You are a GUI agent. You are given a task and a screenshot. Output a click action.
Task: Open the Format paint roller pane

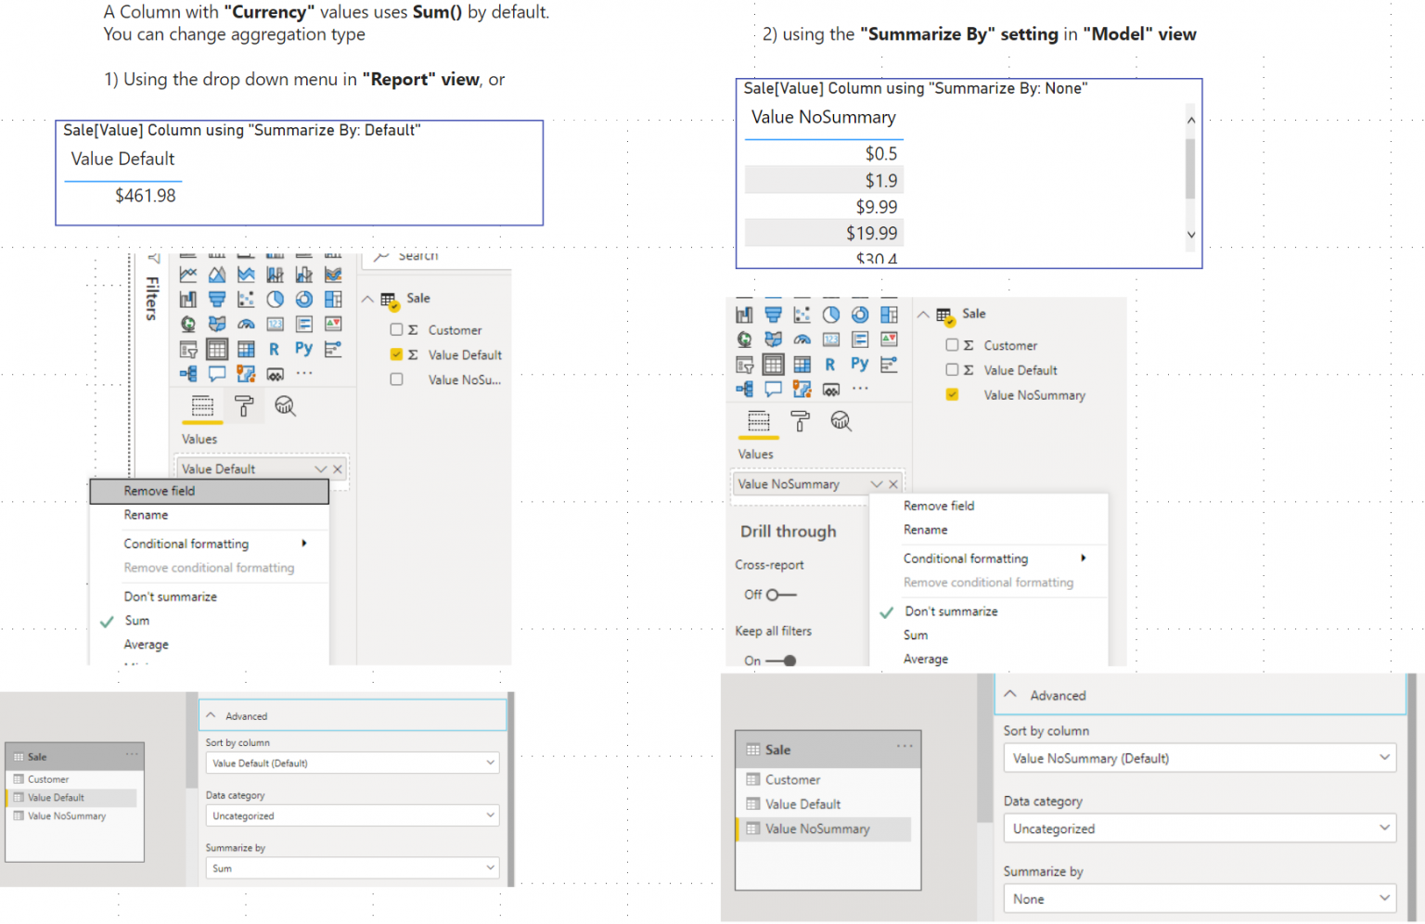click(244, 405)
